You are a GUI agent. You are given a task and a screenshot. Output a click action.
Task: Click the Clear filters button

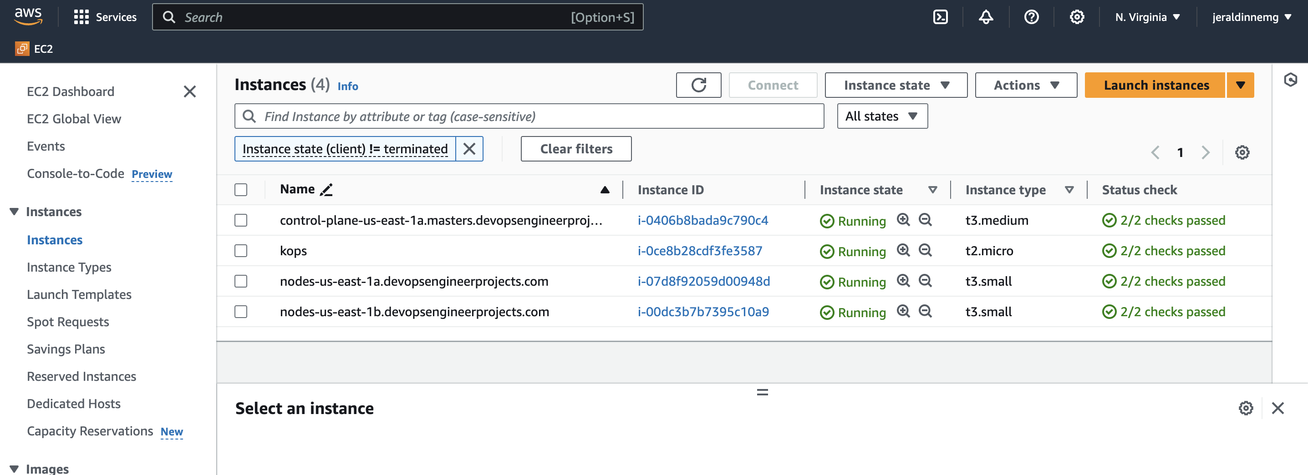tap(576, 149)
